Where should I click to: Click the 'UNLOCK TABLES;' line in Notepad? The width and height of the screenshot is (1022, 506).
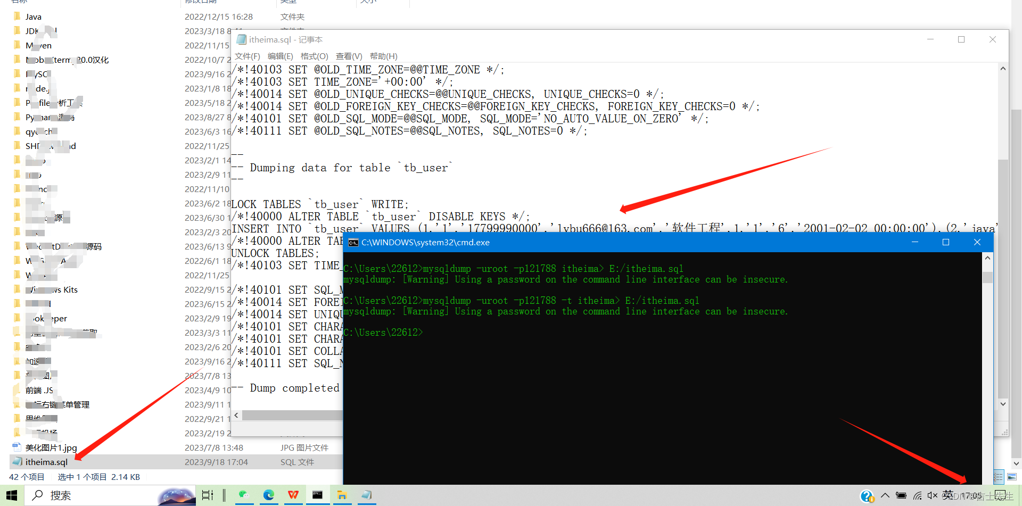click(x=275, y=253)
